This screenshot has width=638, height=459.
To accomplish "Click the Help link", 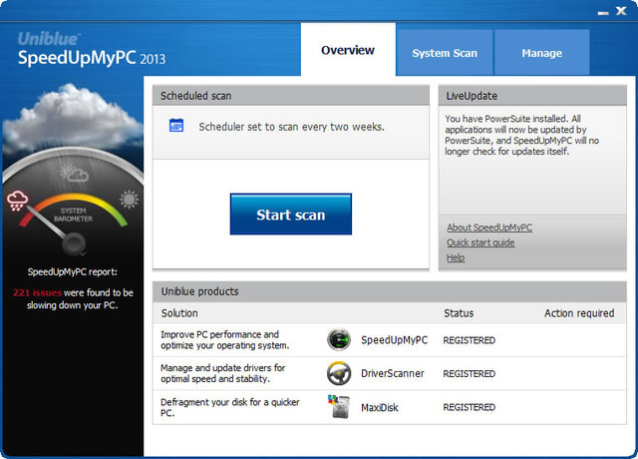I will click(456, 257).
